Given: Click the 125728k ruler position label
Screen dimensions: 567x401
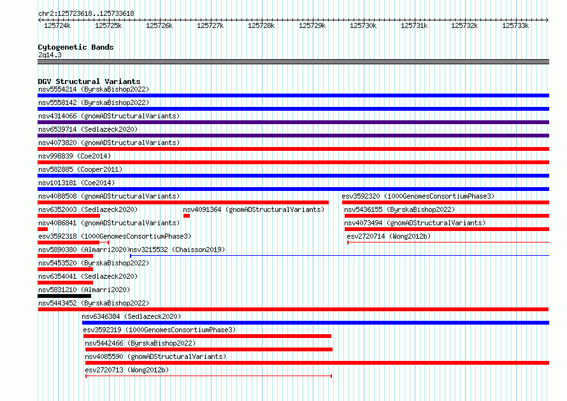Looking at the screenshot, I should coord(261,25).
